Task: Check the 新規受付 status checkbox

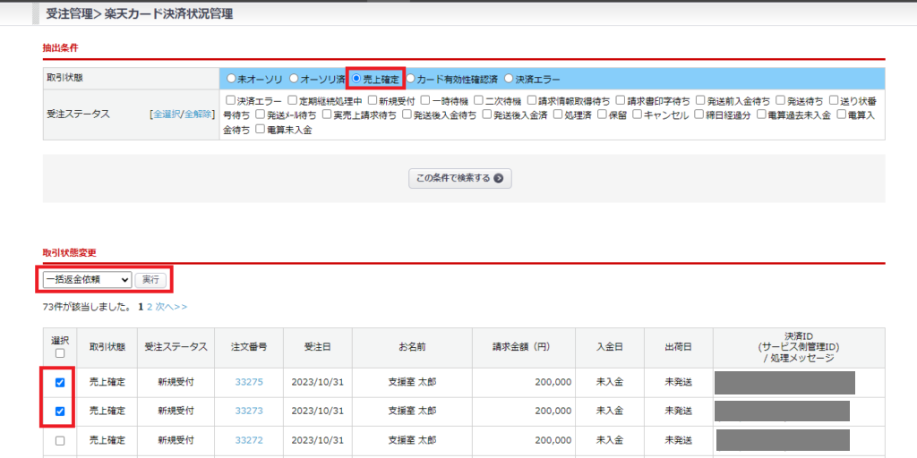Action: point(372,100)
